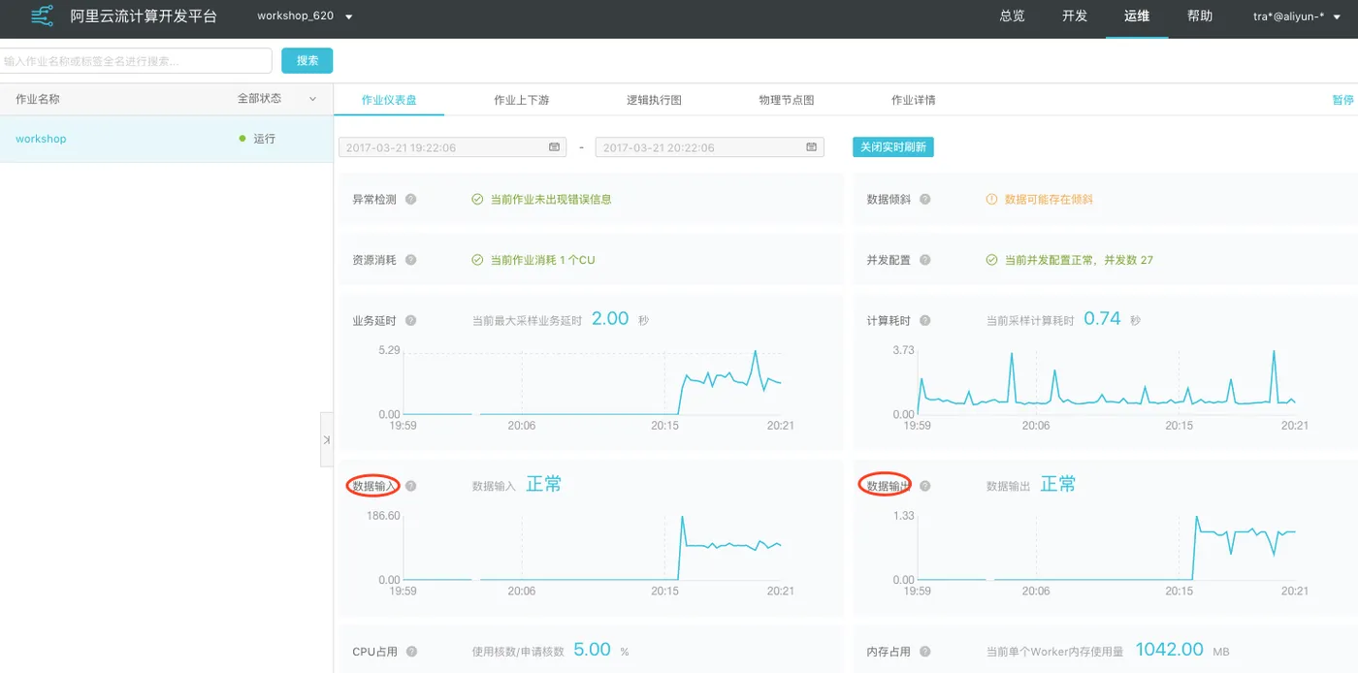Open help icon next to 数据输出

coord(925,486)
